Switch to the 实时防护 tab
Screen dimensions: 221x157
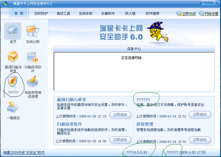(x=41, y=14)
